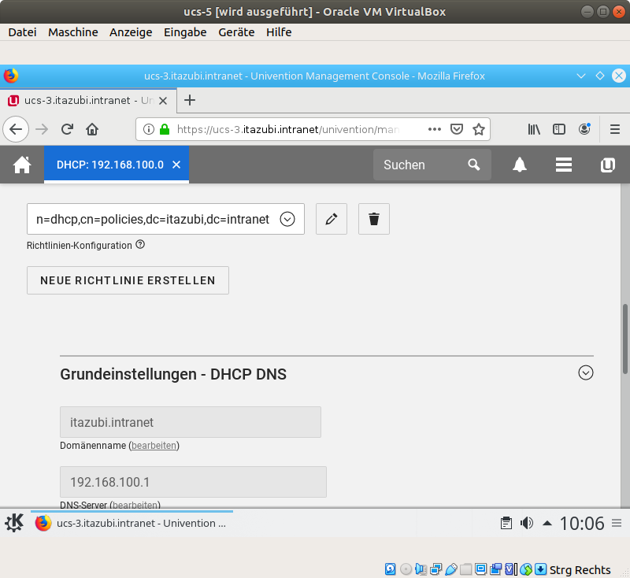The image size is (630, 578).
Task: Click the green padlock security icon
Action: pos(165,129)
